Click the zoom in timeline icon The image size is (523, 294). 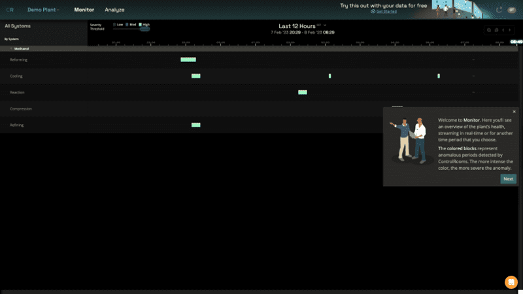point(497,30)
